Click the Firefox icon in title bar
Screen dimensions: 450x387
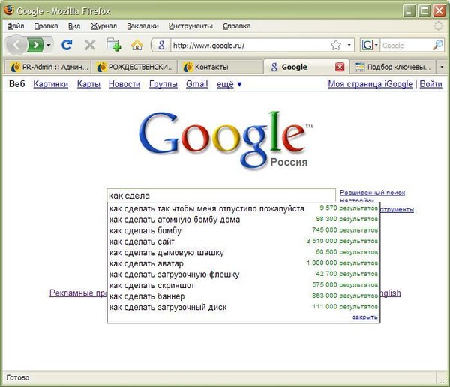tap(8, 10)
